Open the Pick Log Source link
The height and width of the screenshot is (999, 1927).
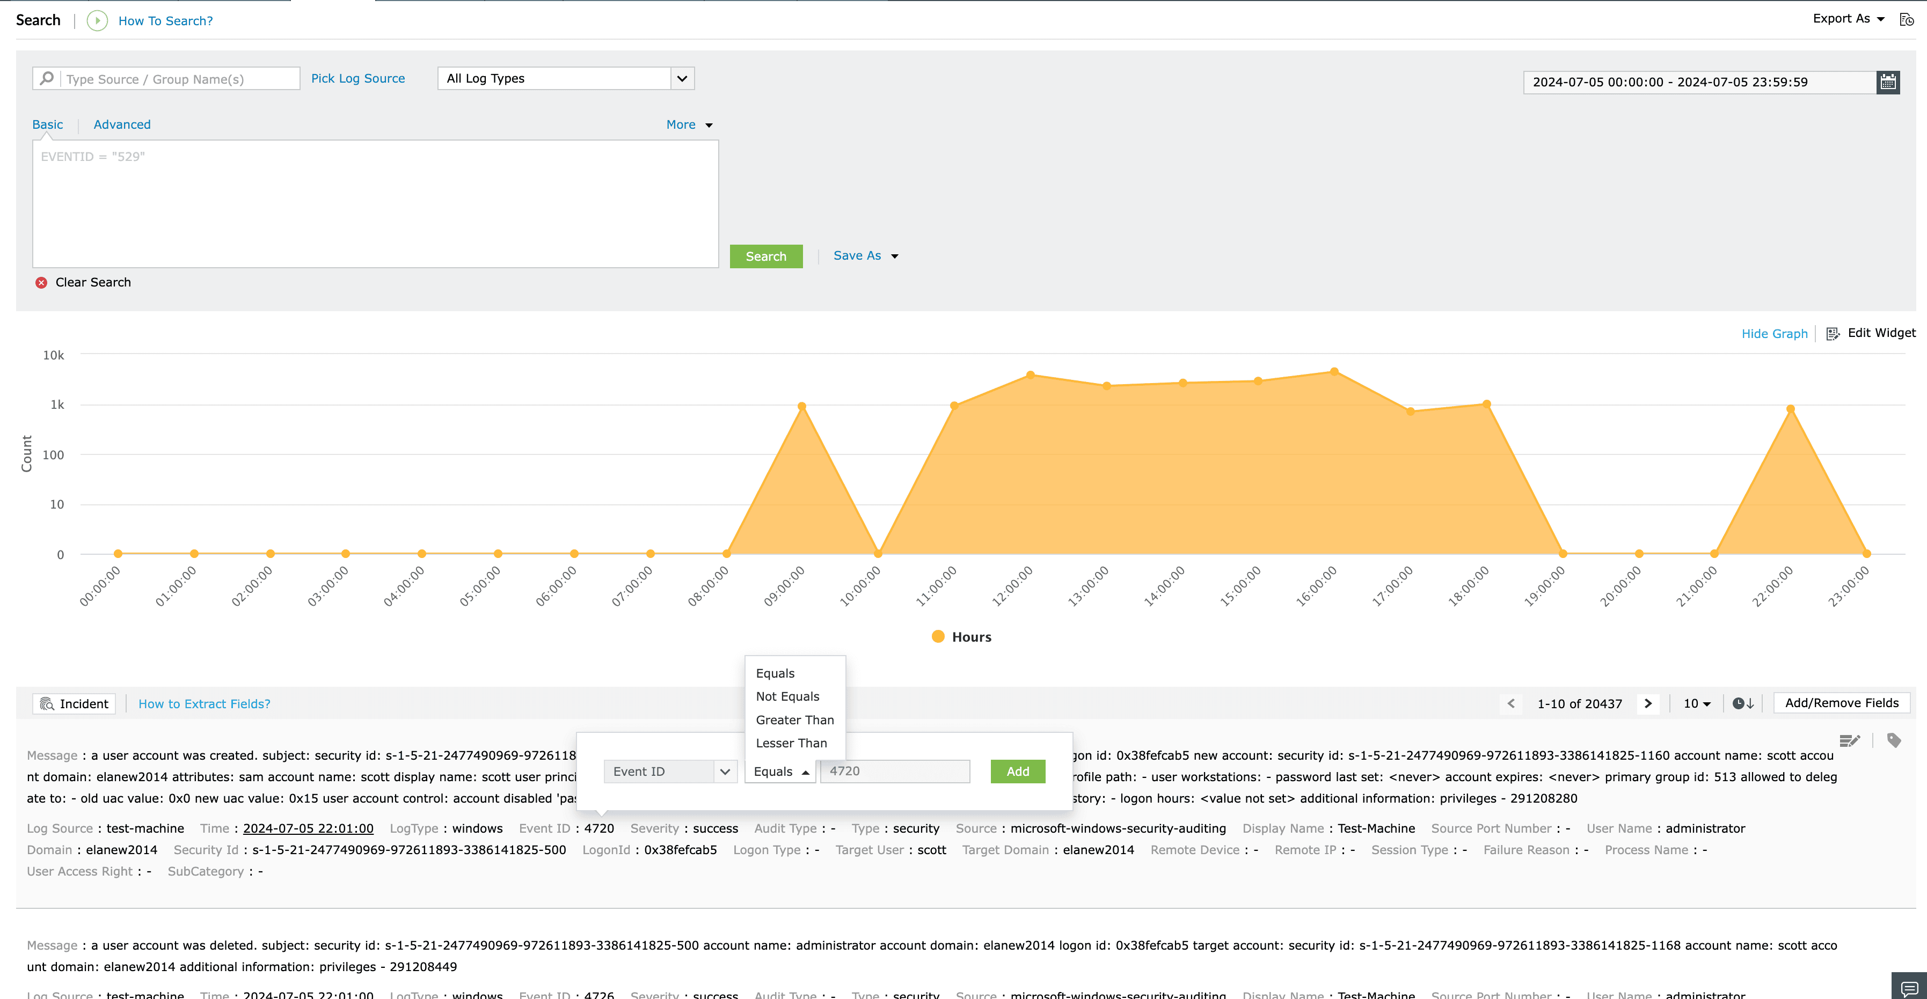[357, 78]
